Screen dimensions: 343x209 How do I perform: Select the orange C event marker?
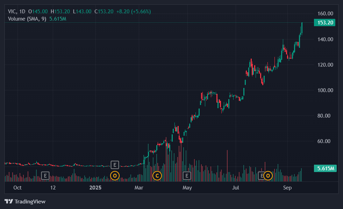tap(157, 176)
